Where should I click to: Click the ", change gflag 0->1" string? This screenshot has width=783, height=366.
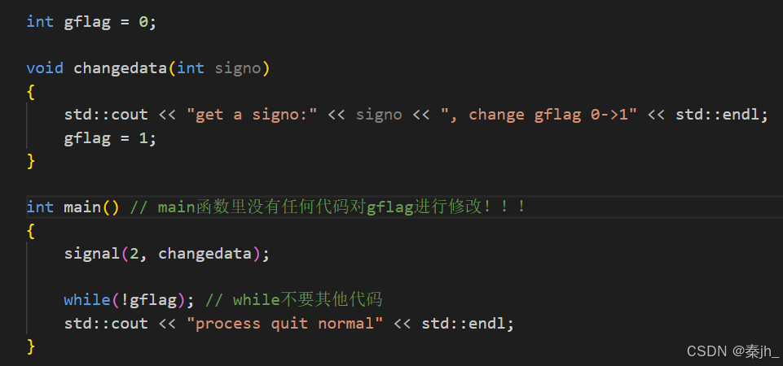[539, 114]
